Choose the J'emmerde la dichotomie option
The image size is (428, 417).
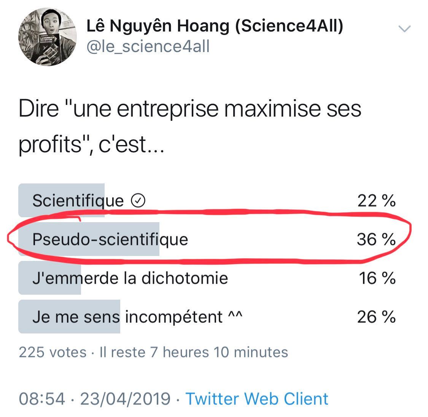[x=130, y=278]
